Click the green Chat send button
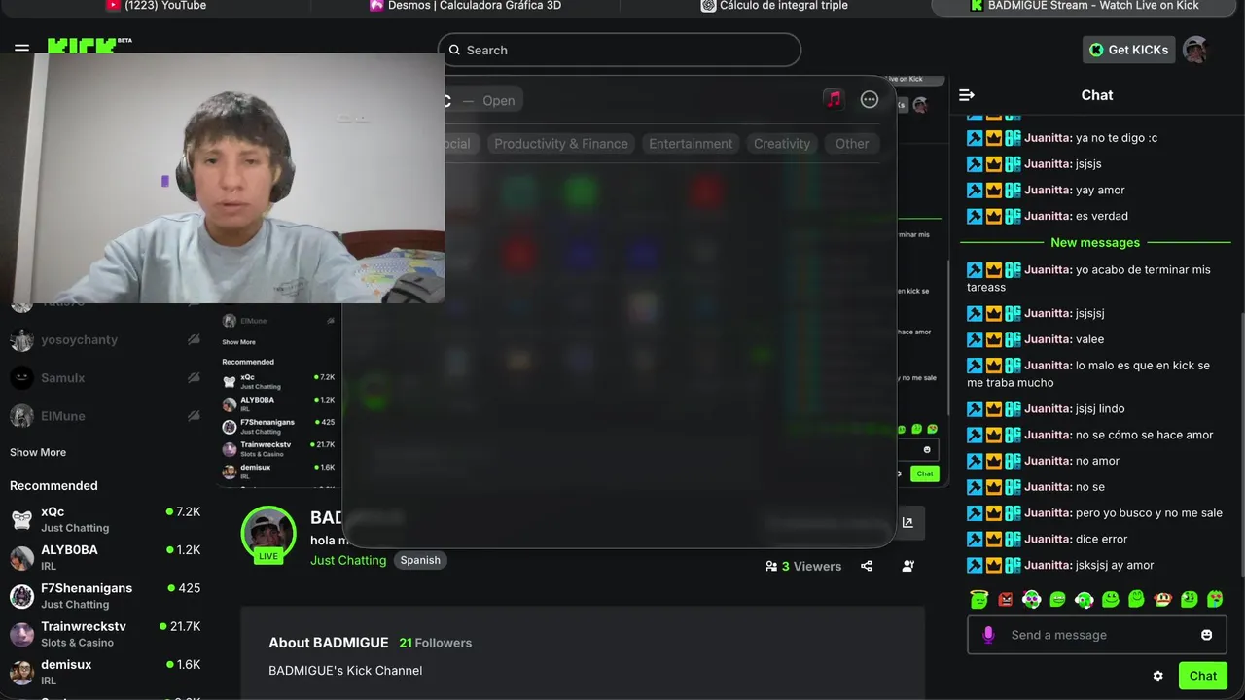The image size is (1245, 700). [1202, 676]
